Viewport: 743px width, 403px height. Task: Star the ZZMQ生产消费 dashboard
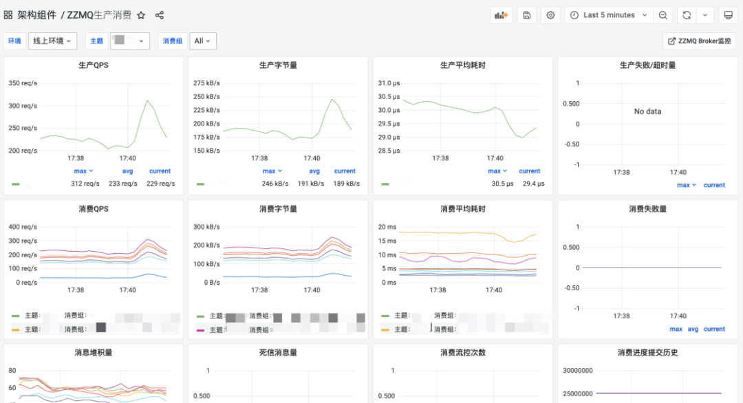pyautogui.click(x=140, y=14)
